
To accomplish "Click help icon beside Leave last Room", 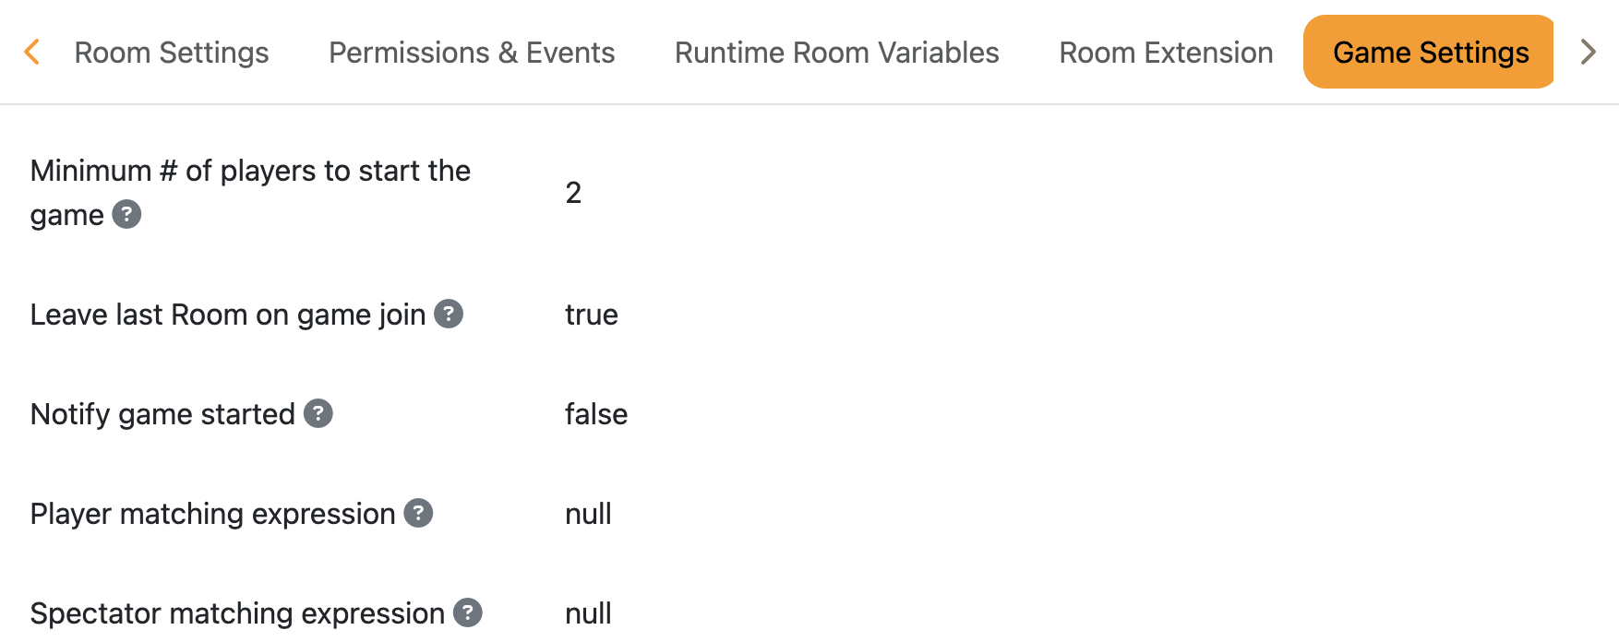I will tap(449, 315).
